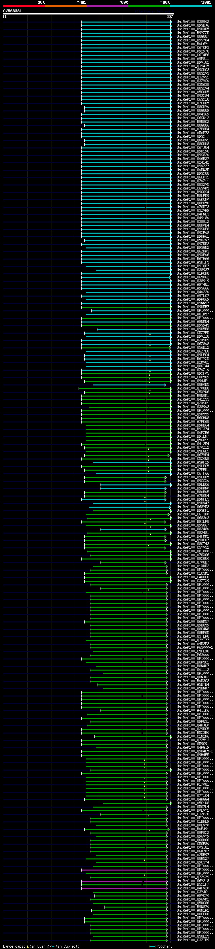
Task: Click the white AV563381 query length bar
Action: tap(89, 14)
